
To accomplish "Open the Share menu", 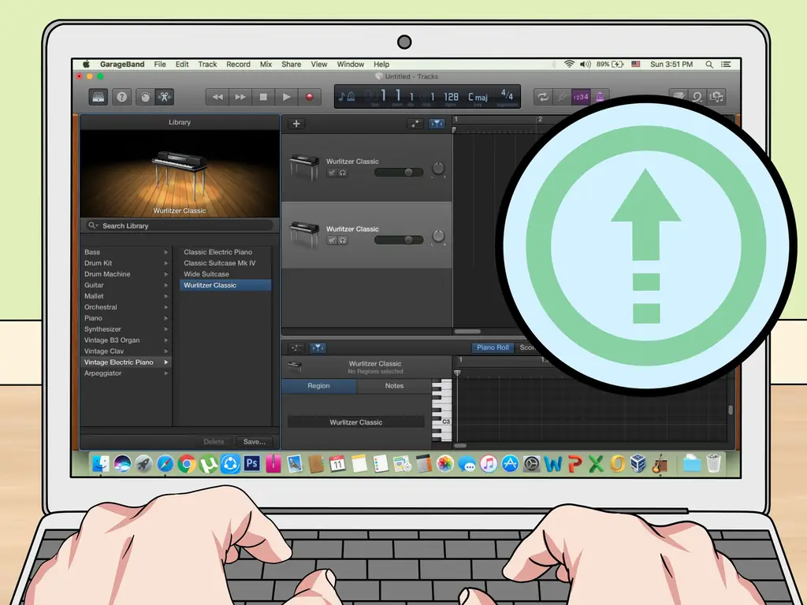I will click(292, 65).
